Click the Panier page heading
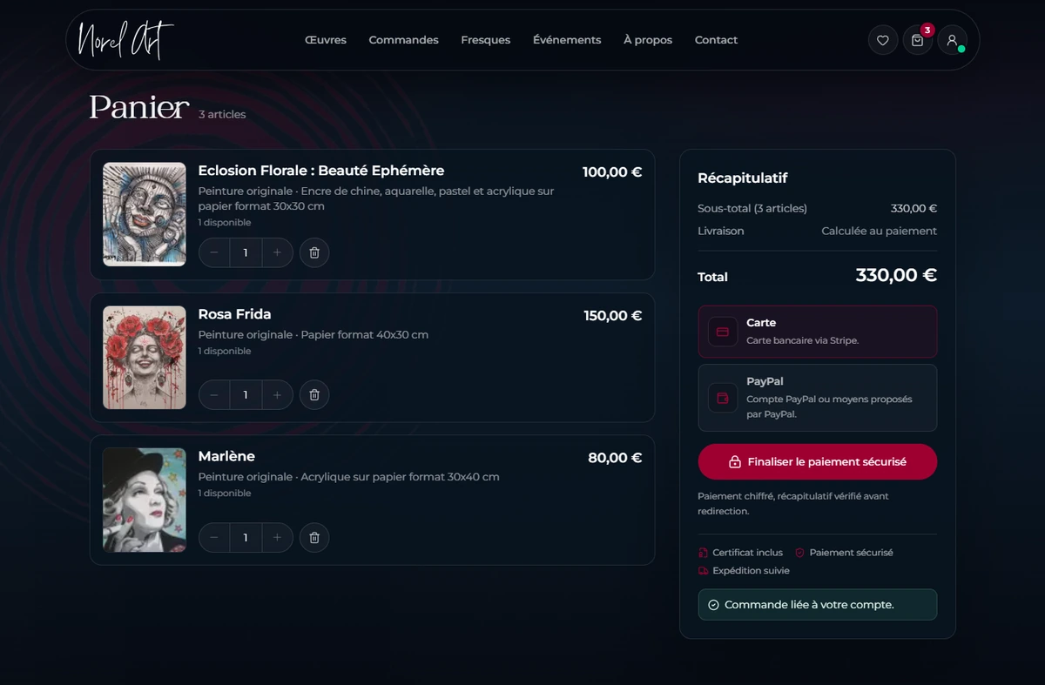The width and height of the screenshot is (1045, 685). coord(138,107)
